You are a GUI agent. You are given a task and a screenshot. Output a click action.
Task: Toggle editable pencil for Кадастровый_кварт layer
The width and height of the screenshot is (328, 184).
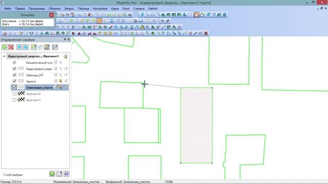(x=56, y=68)
